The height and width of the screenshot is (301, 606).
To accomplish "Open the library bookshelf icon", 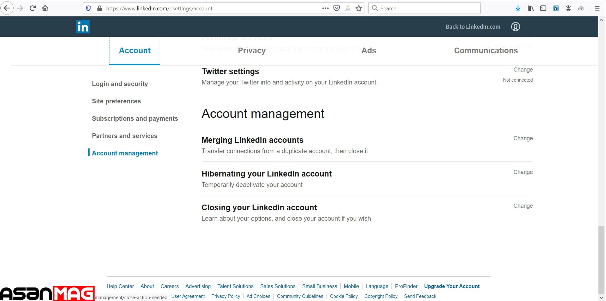I will [x=531, y=9].
